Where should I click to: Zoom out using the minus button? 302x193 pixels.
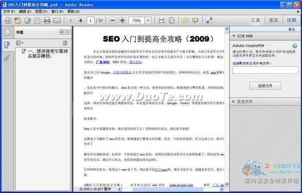coord(113,20)
